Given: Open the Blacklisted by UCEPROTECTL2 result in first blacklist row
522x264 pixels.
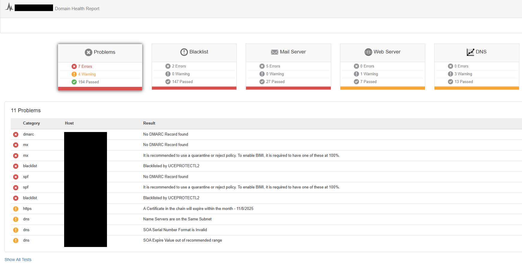Looking at the screenshot, I should point(171,166).
